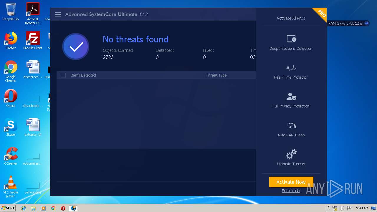Open Skype desktop shortcut
377x212 pixels.
pos(11,127)
